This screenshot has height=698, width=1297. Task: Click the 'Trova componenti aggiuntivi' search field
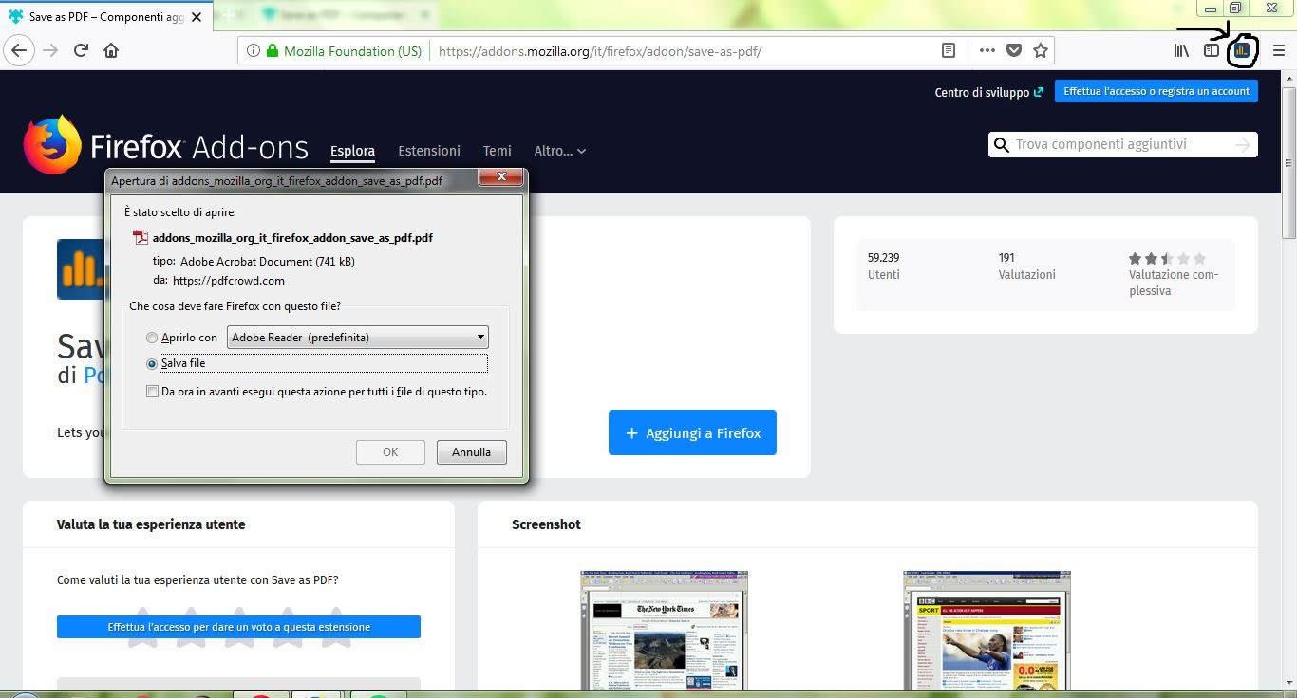(1122, 145)
